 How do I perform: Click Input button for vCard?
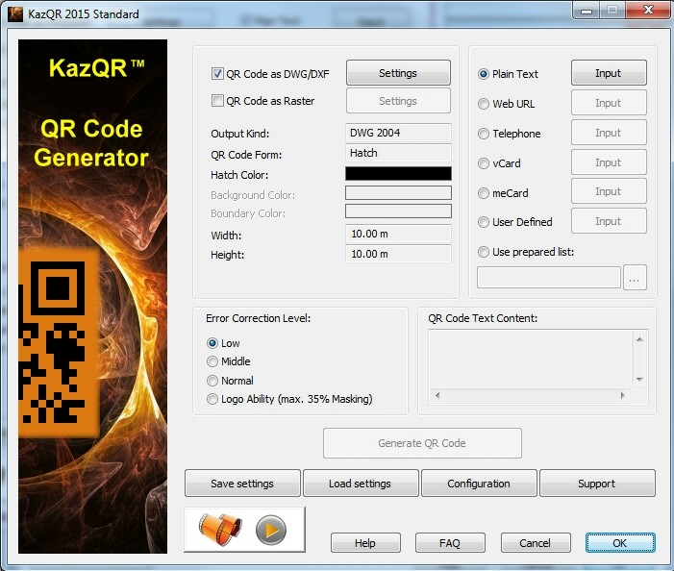(x=609, y=162)
